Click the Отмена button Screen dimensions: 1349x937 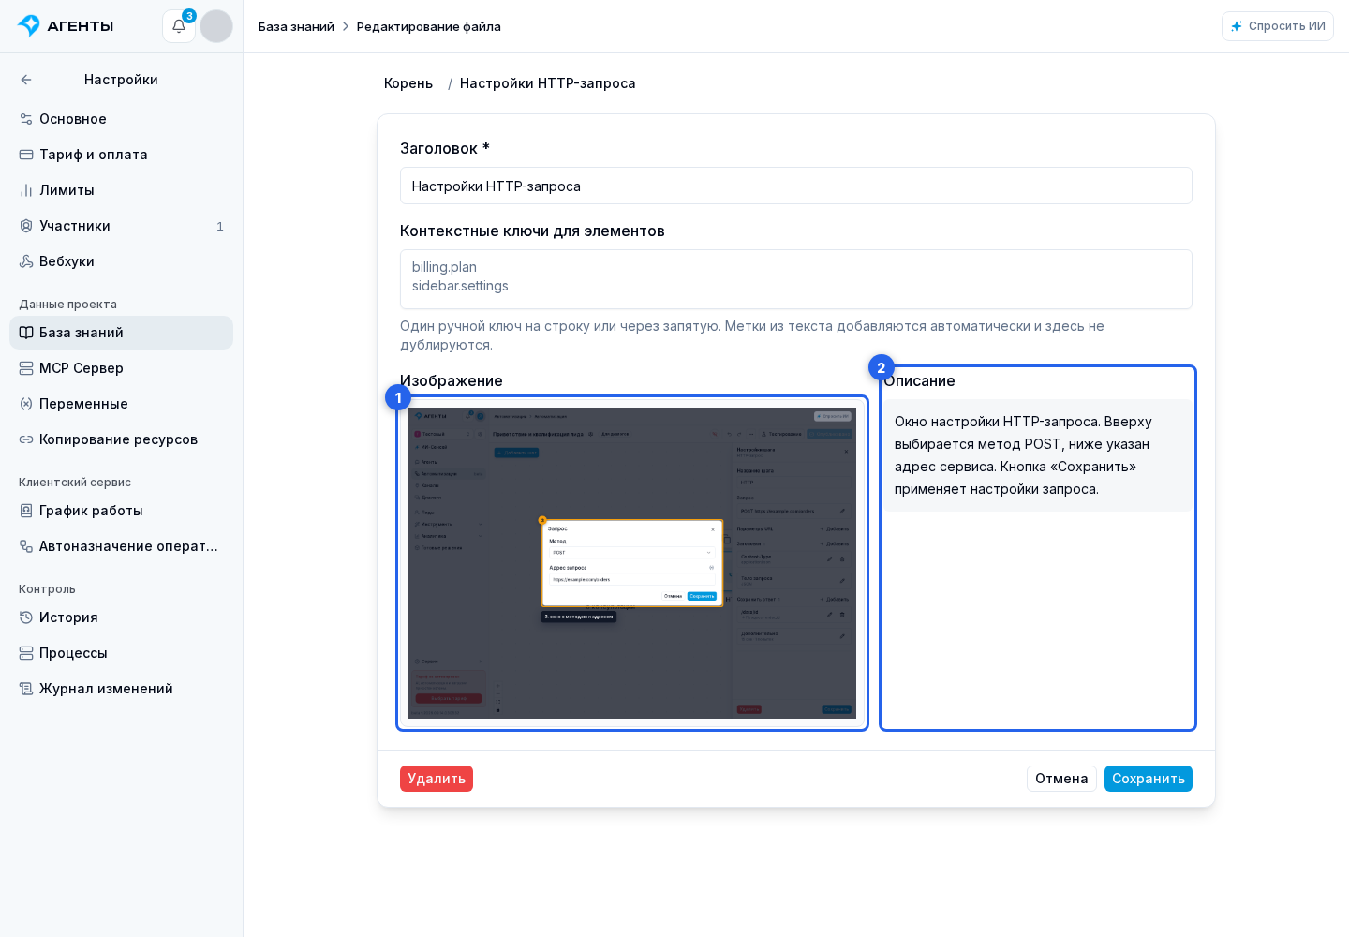(x=1061, y=779)
